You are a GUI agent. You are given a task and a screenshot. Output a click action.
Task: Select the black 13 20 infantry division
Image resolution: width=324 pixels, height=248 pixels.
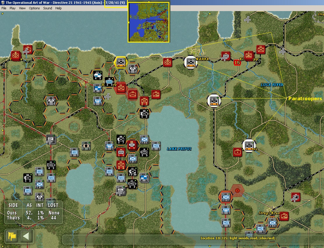(133, 172)
